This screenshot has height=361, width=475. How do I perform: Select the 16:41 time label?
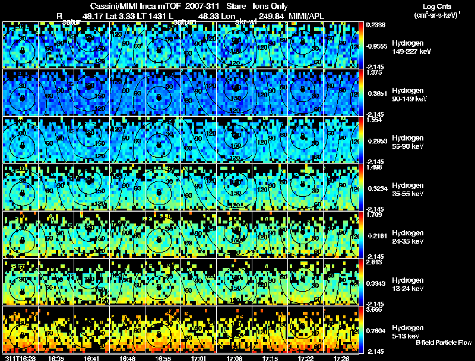(91, 358)
